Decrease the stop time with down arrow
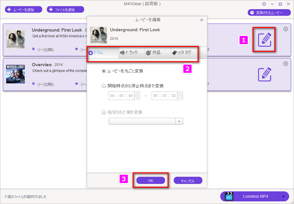The width and height of the screenshot is (294, 204). pyautogui.click(x=180, y=98)
